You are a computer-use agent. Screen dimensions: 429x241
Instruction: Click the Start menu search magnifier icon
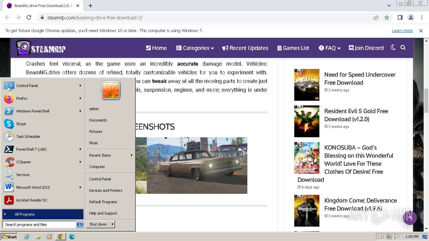pyautogui.click(x=80, y=225)
